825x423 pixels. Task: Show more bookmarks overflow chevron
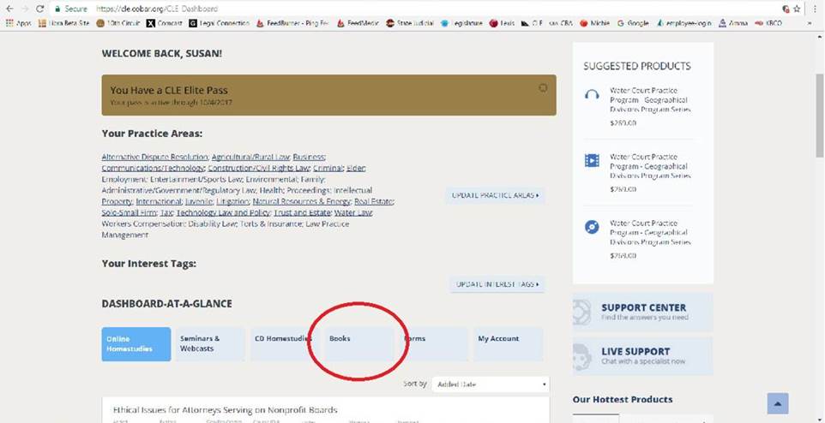tap(810, 24)
